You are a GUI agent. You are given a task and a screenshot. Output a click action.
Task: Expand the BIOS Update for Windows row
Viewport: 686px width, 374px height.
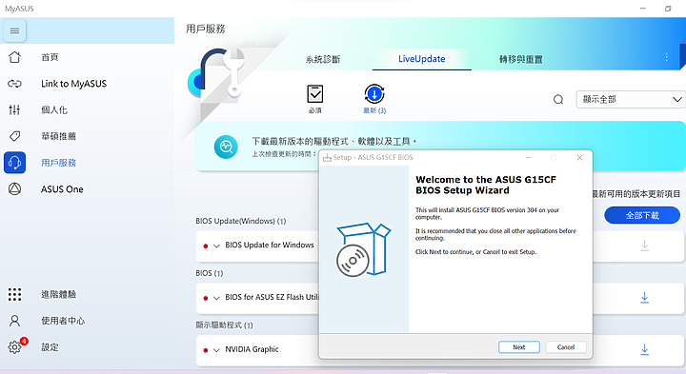[x=216, y=246]
